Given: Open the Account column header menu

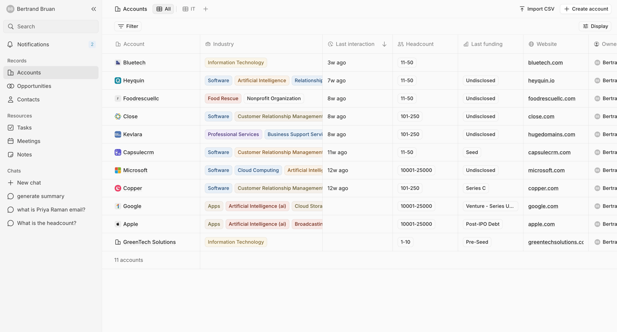Looking at the screenshot, I should pyautogui.click(x=151, y=44).
